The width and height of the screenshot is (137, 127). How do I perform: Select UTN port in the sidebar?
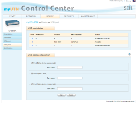[x=12, y=41]
